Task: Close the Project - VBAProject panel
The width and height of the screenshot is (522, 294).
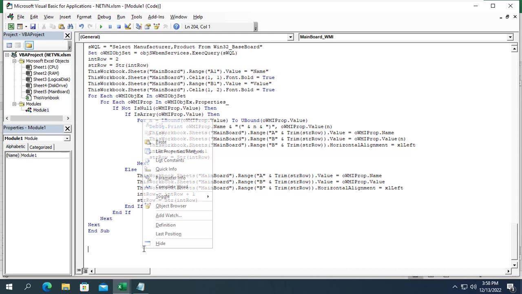Action: click(x=68, y=36)
